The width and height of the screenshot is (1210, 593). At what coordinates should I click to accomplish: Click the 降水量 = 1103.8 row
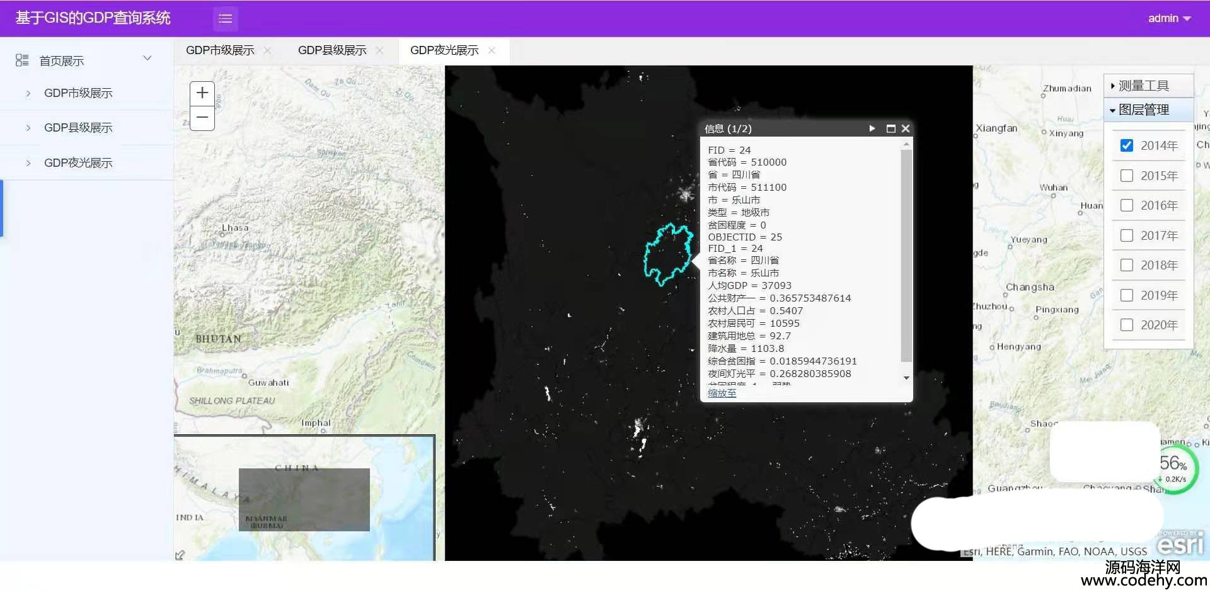(x=746, y=349)
